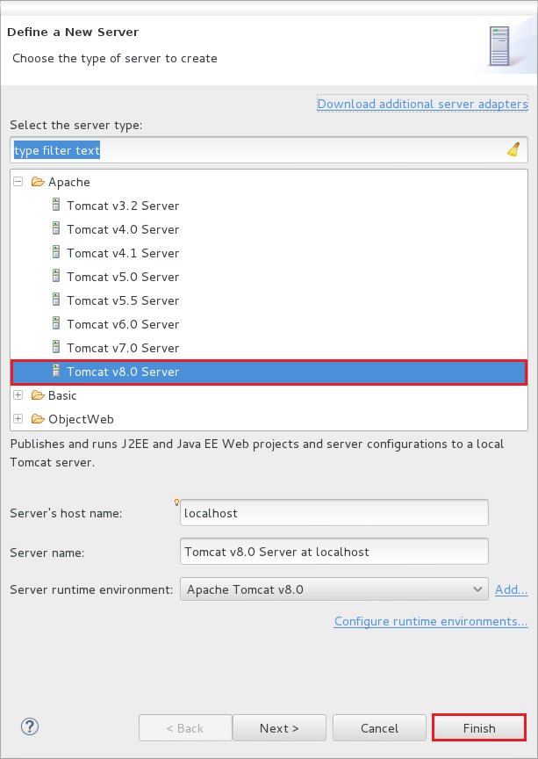Click the Next > button
The height and width of the screenshot is (759, 538).
pyautogui.click(x=279, y=728)
